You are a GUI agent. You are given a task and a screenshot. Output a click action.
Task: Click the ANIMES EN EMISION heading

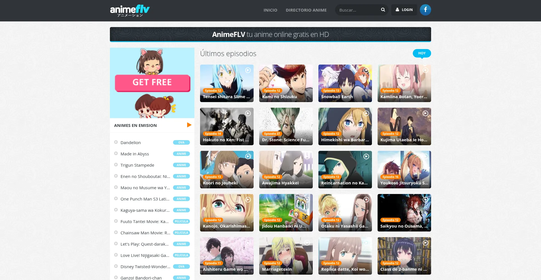pyautogui.click(x=136, y=125)
